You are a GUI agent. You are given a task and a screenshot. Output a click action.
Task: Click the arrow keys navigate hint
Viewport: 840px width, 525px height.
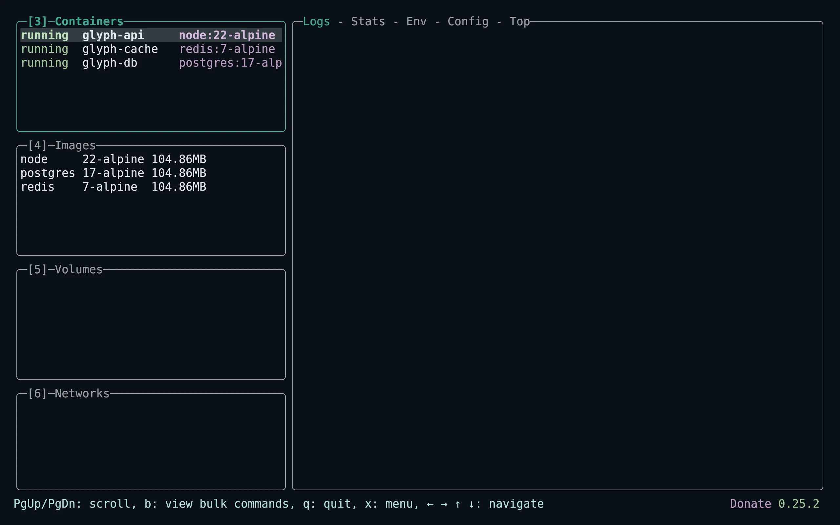tap(485, 503)
